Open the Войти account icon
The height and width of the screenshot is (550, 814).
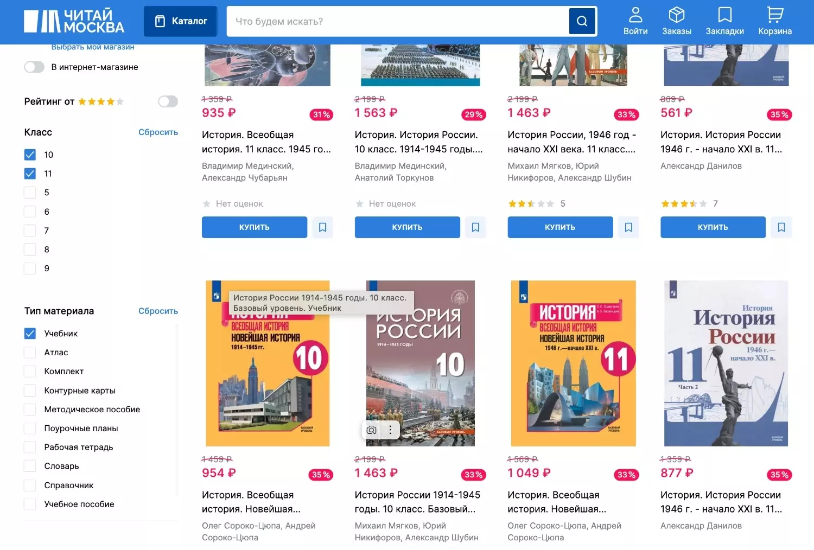pyautogui.click(x=635, y=21)
